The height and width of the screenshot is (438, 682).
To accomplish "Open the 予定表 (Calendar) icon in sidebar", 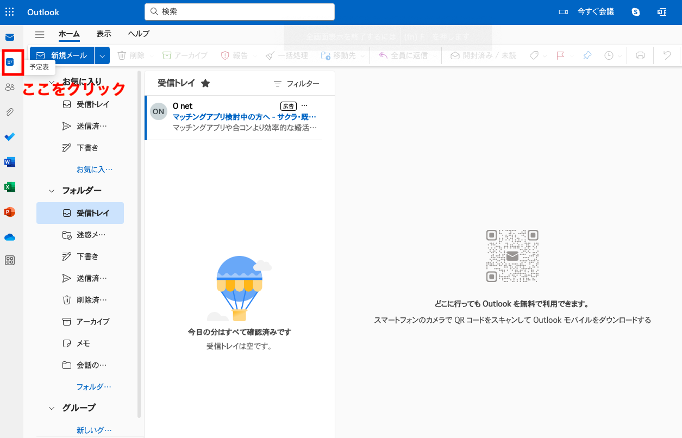I will (x=10, y=62).
